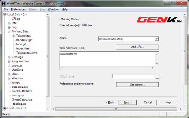The width and height of the screenshot is (189, 118).
Task: Open the Help menu
Action: (x=65, y=9)
